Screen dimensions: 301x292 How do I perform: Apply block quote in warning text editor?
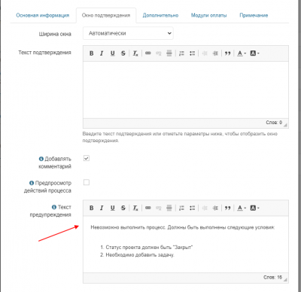228,208
